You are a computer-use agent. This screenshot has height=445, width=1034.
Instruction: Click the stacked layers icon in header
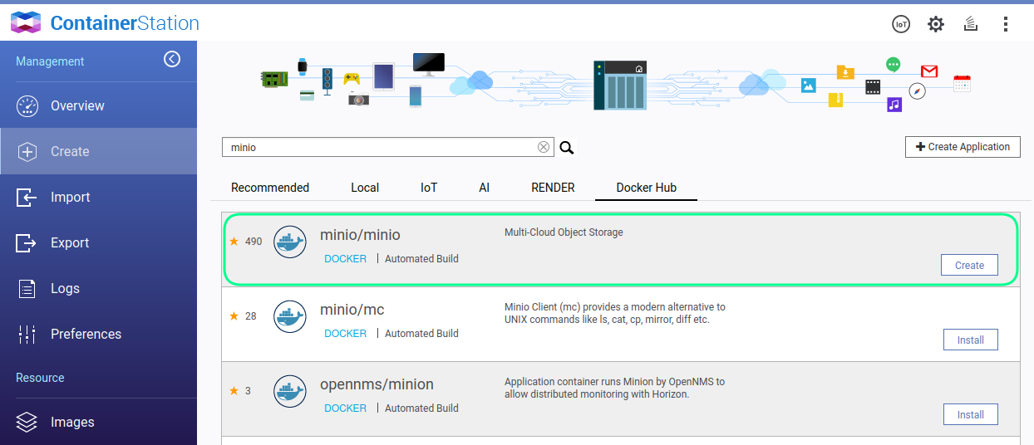970,24
